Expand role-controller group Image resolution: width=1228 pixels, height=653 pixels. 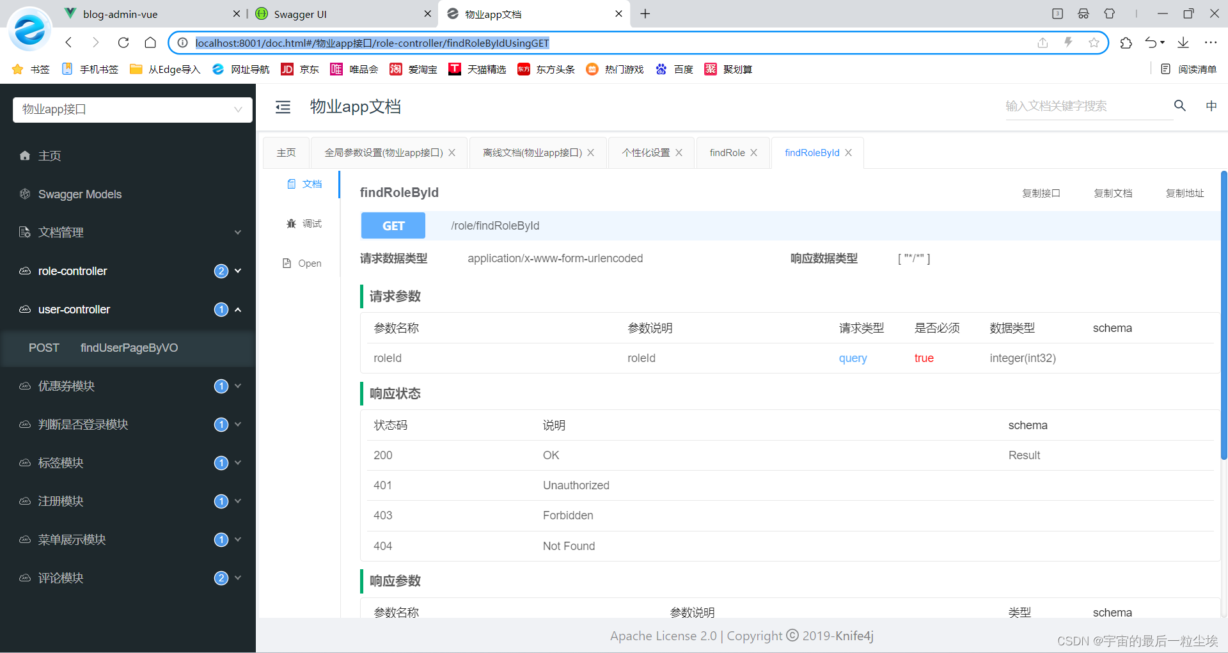pos(128,271)
